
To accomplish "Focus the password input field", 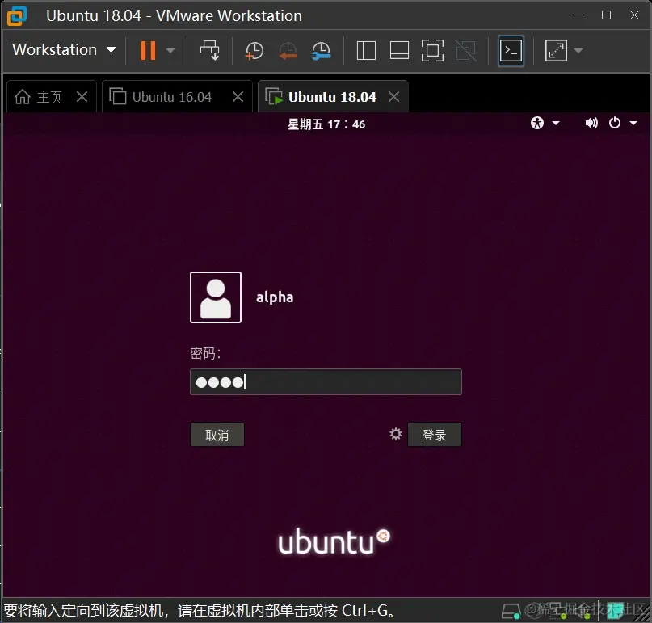I will coord(326,381).
